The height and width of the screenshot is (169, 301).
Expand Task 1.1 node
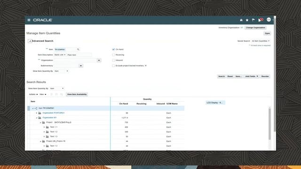(x=44, y=127)
